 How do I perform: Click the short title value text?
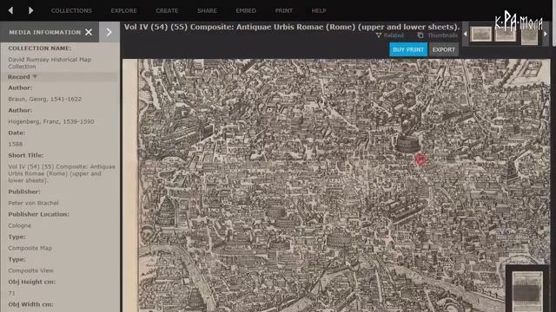(62, 173)
